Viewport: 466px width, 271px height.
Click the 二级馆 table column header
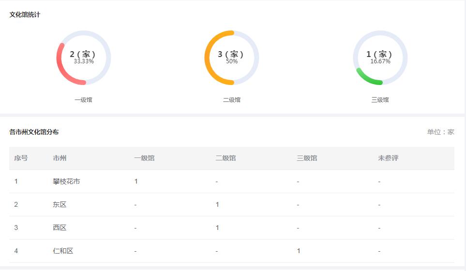coord(225,158)
